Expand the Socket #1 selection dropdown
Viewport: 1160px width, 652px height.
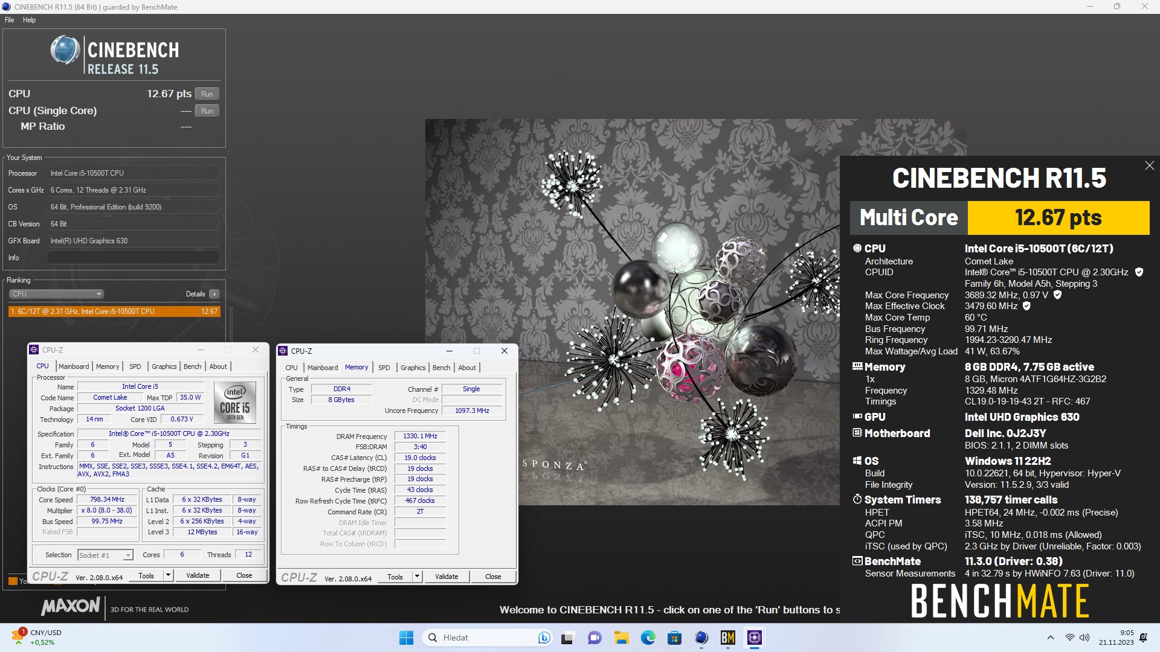coord(105,555)
